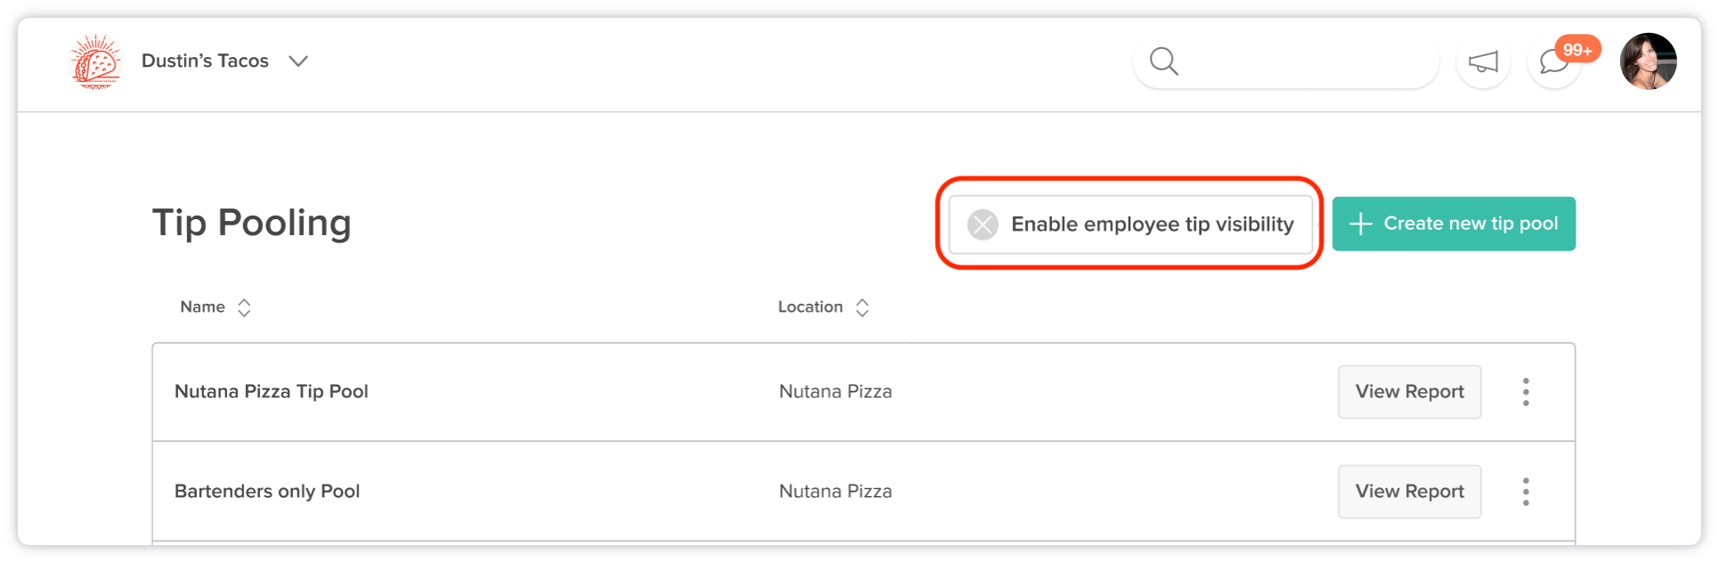Open messages chat bubble icon
The width and height of the screenshot is (1719, 563).
1554,61
